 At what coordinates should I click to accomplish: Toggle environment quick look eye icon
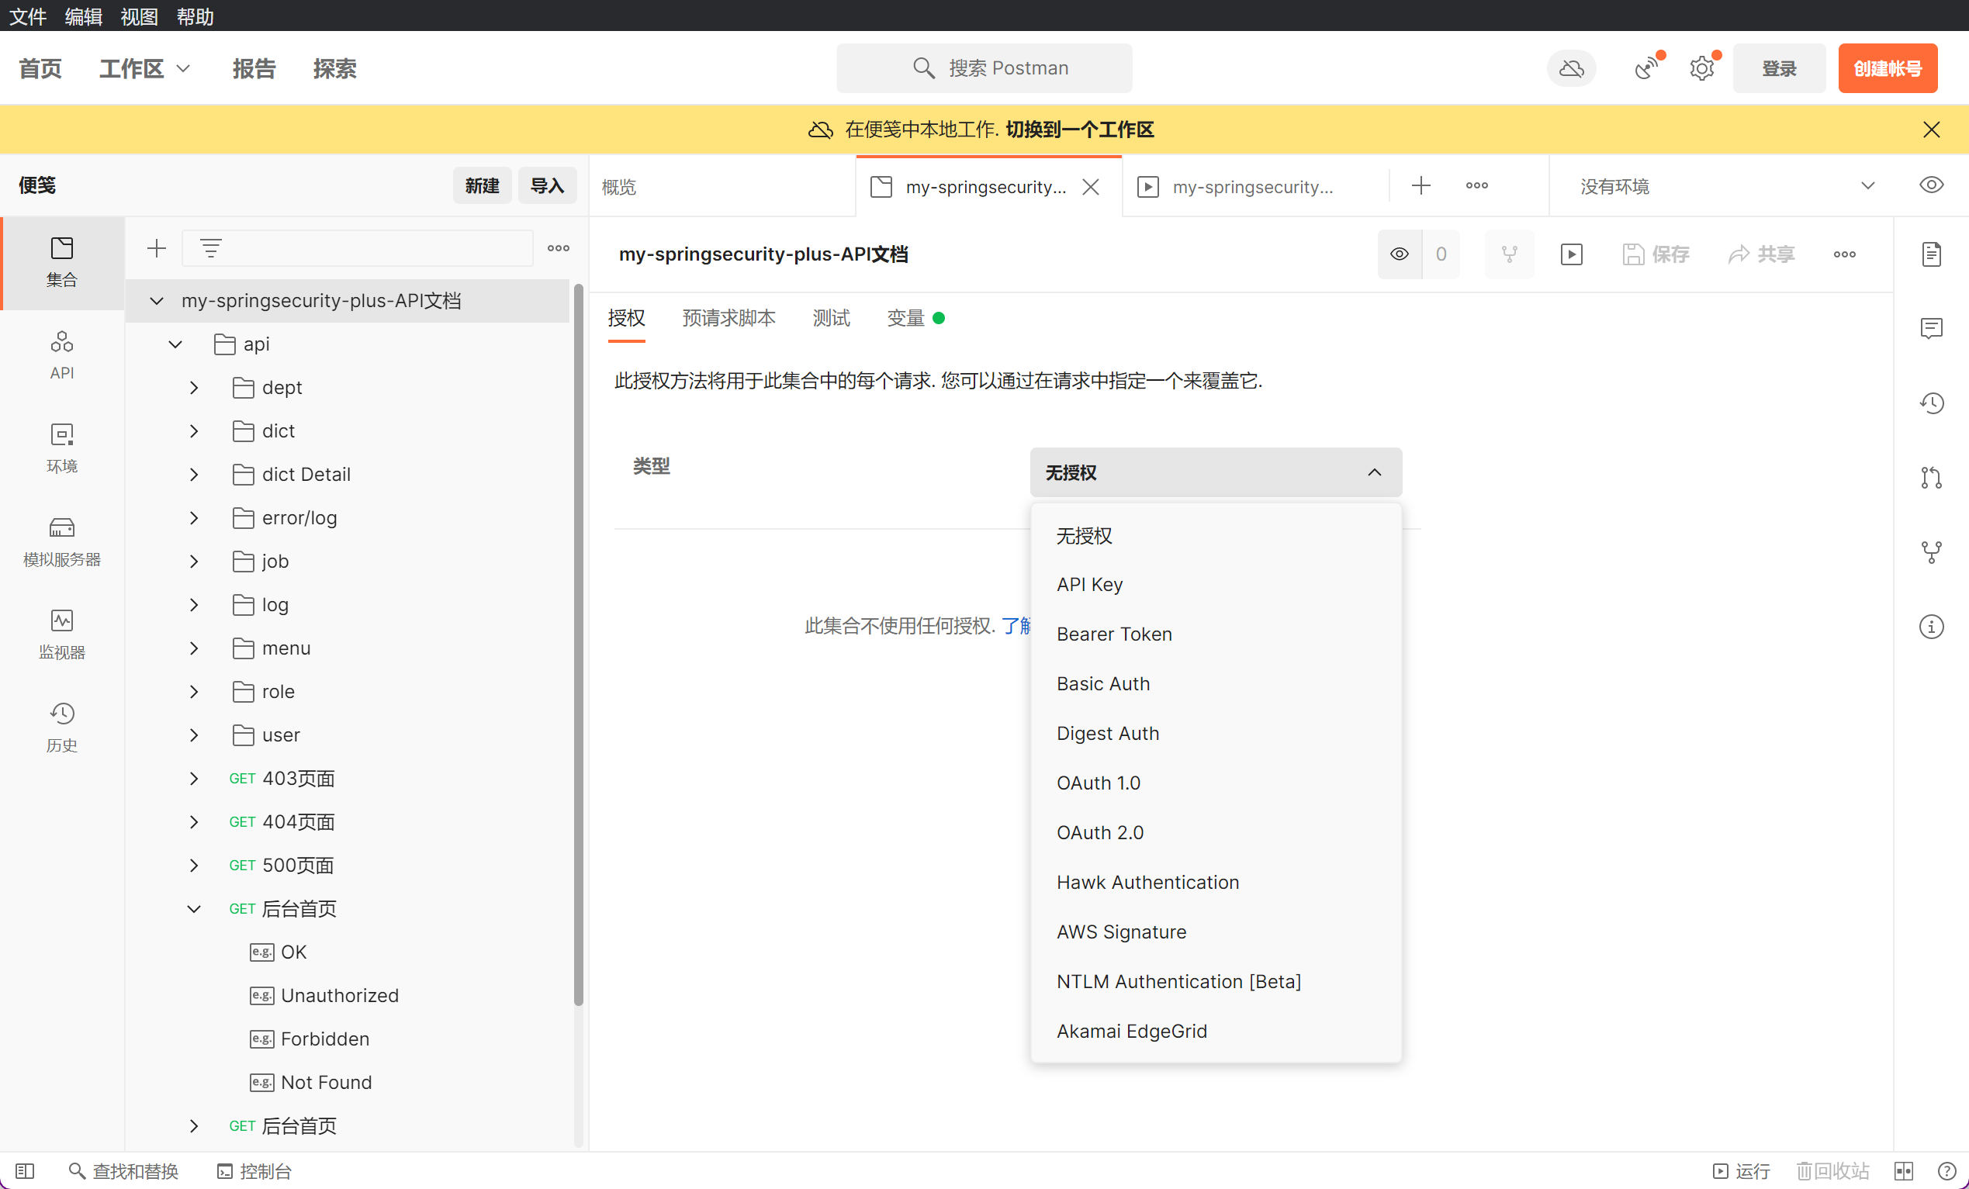1931,185
